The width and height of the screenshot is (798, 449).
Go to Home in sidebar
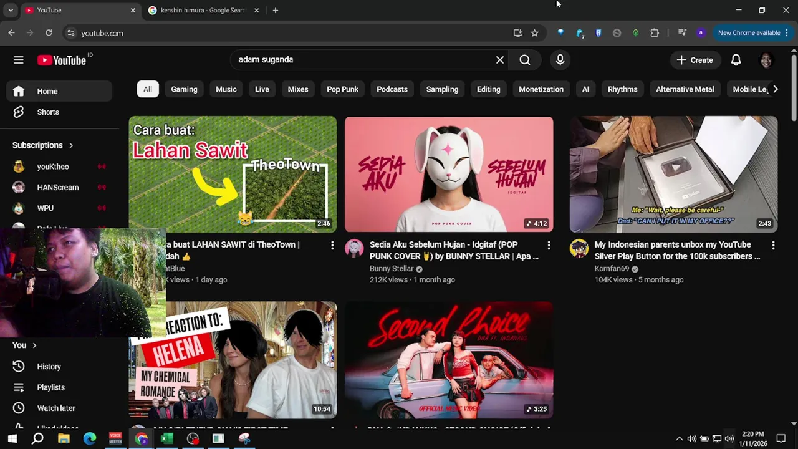(59, 92)
